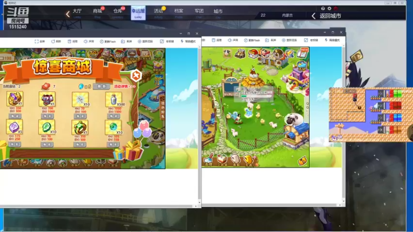Viewport: 413px width, 232px height.
Task: Click red power icon in top bar
Action: pyautogui.click(x=336, y=8)
